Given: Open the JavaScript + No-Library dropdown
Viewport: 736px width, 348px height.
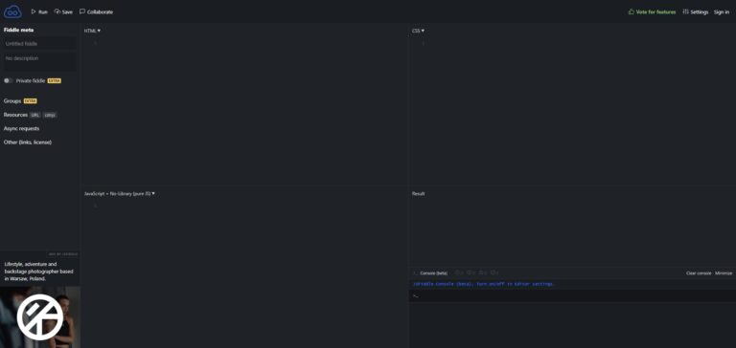Looking at the screenshot, I should [x=120, y=193].
